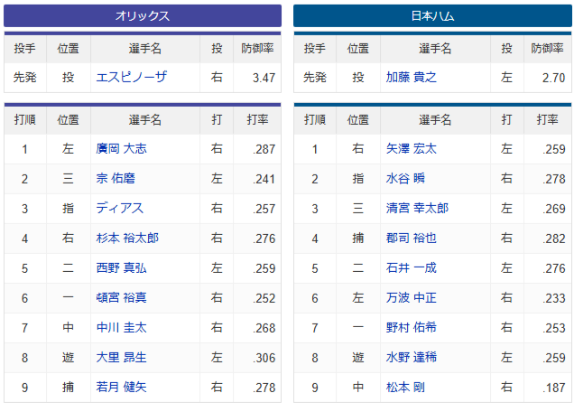Select position 中 in 中川 圭太 row
The height and width of the screenshot is (412, 574).
coord(68,327)
